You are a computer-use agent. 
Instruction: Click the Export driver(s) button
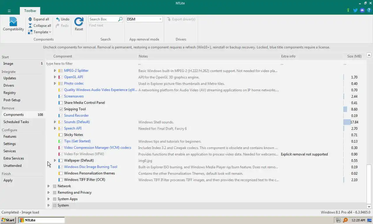[181, 19]
